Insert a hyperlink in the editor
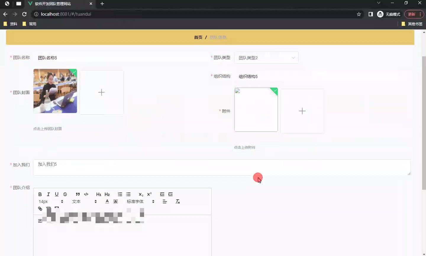The width and height of the screenshot is (426, 256). [x=40, y=209]
